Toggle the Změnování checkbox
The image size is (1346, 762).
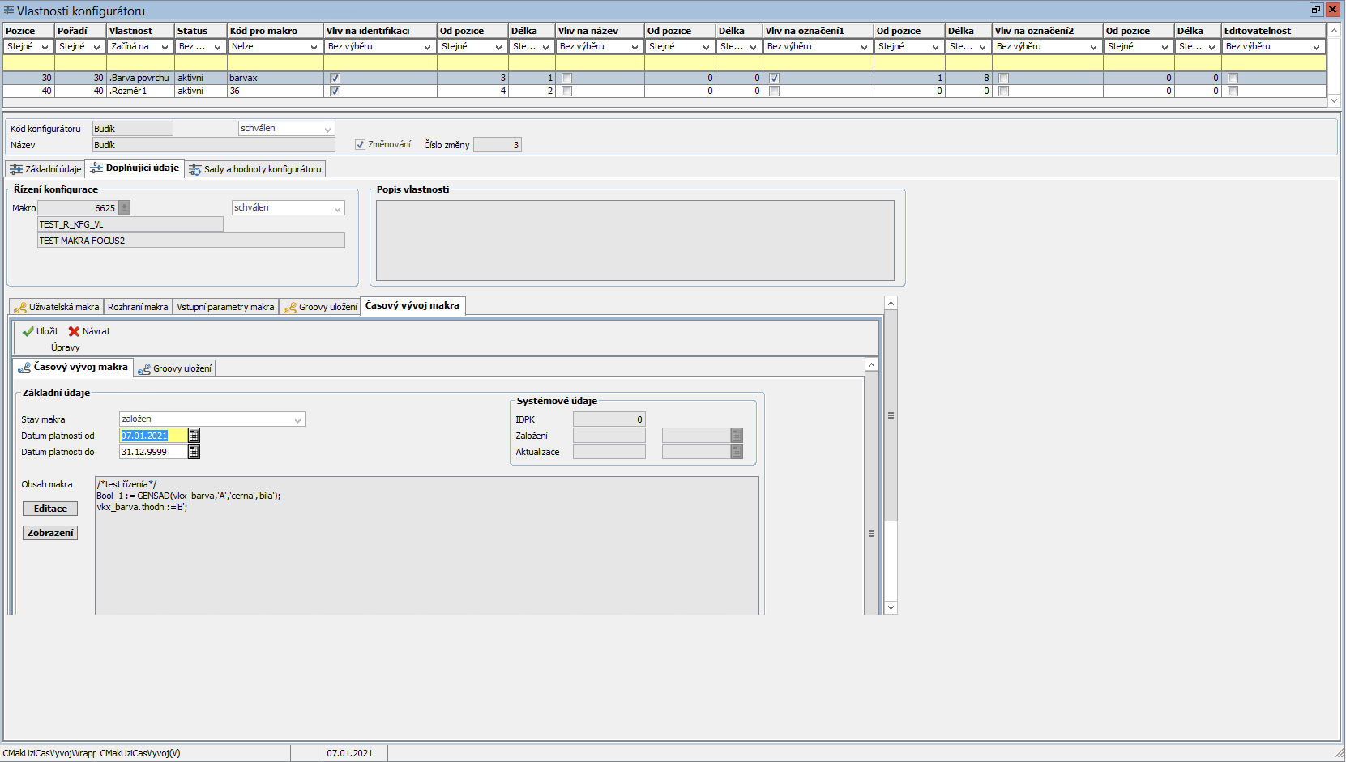361,145
